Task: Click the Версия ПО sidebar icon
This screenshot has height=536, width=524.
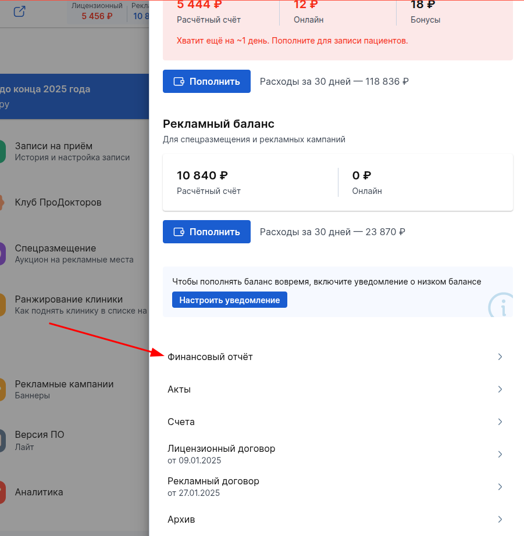Action: pos(2,441)
